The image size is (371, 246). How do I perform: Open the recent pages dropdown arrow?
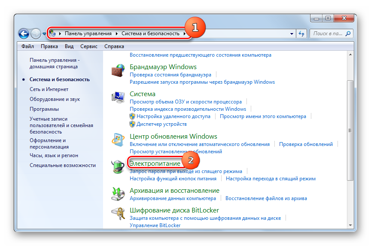click(44, 34)
